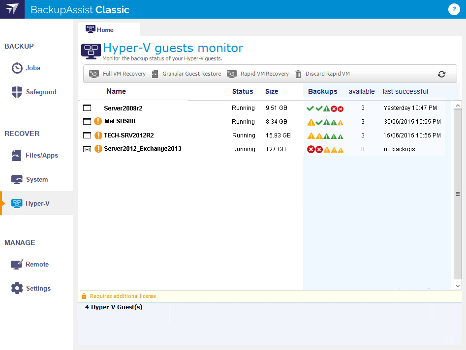Click the BackupAssist logo icon
466x350 pixels.
pos(12,9)
